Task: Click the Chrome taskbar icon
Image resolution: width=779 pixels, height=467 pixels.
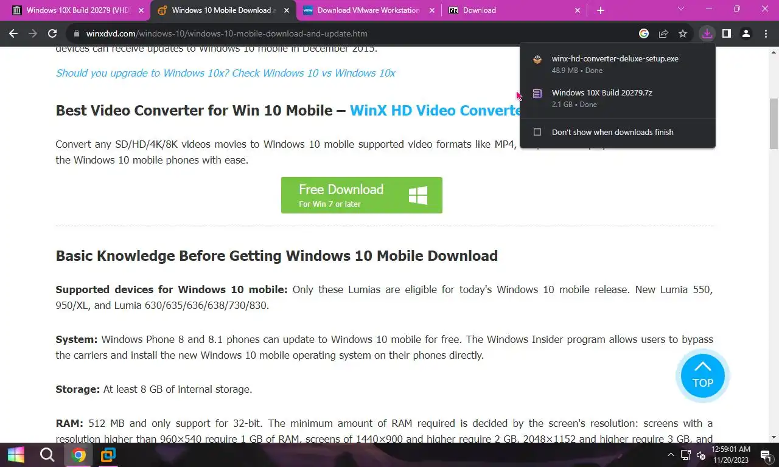Action: click(x=78, y=455)
